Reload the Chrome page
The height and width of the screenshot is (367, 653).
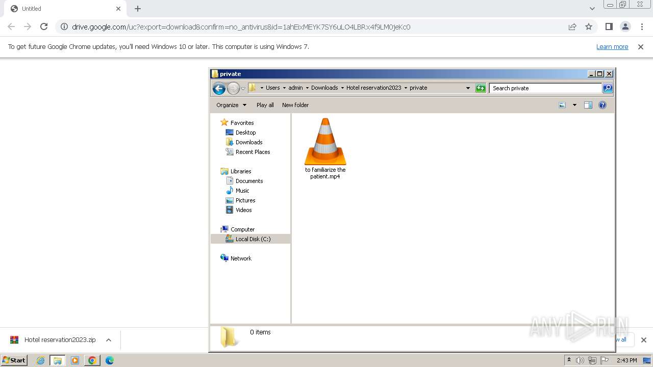tap(44, 27)
